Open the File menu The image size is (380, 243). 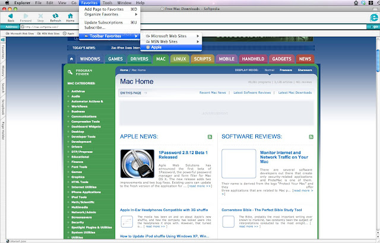pyautogui.click(x=38, y=2)
